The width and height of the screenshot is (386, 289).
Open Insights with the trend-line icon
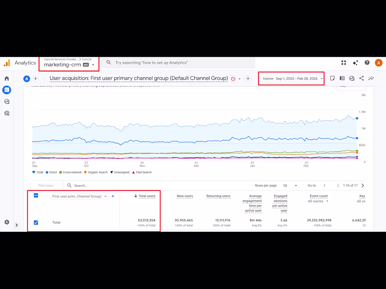[x=371, y=78]
